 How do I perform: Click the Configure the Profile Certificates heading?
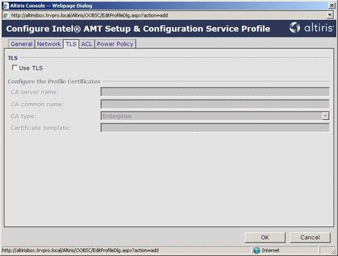coord(54,82)
